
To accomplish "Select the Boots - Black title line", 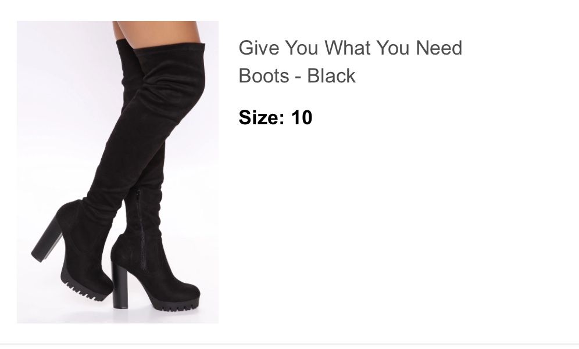I will [x=297, y=75].
